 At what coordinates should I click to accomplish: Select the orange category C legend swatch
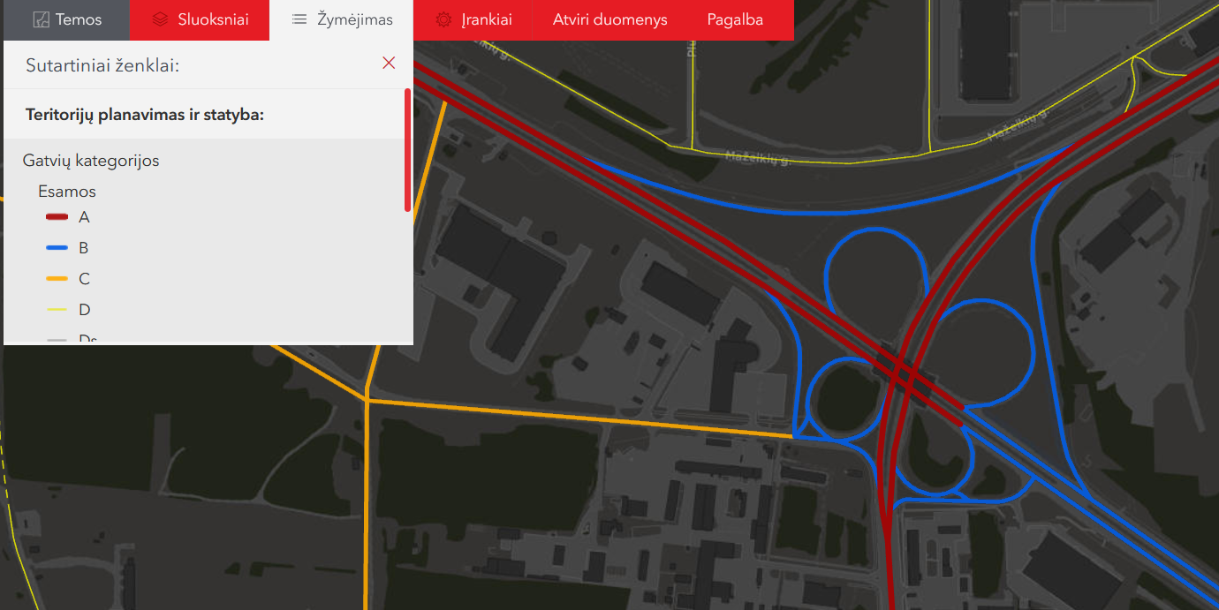tap(57, 279)
